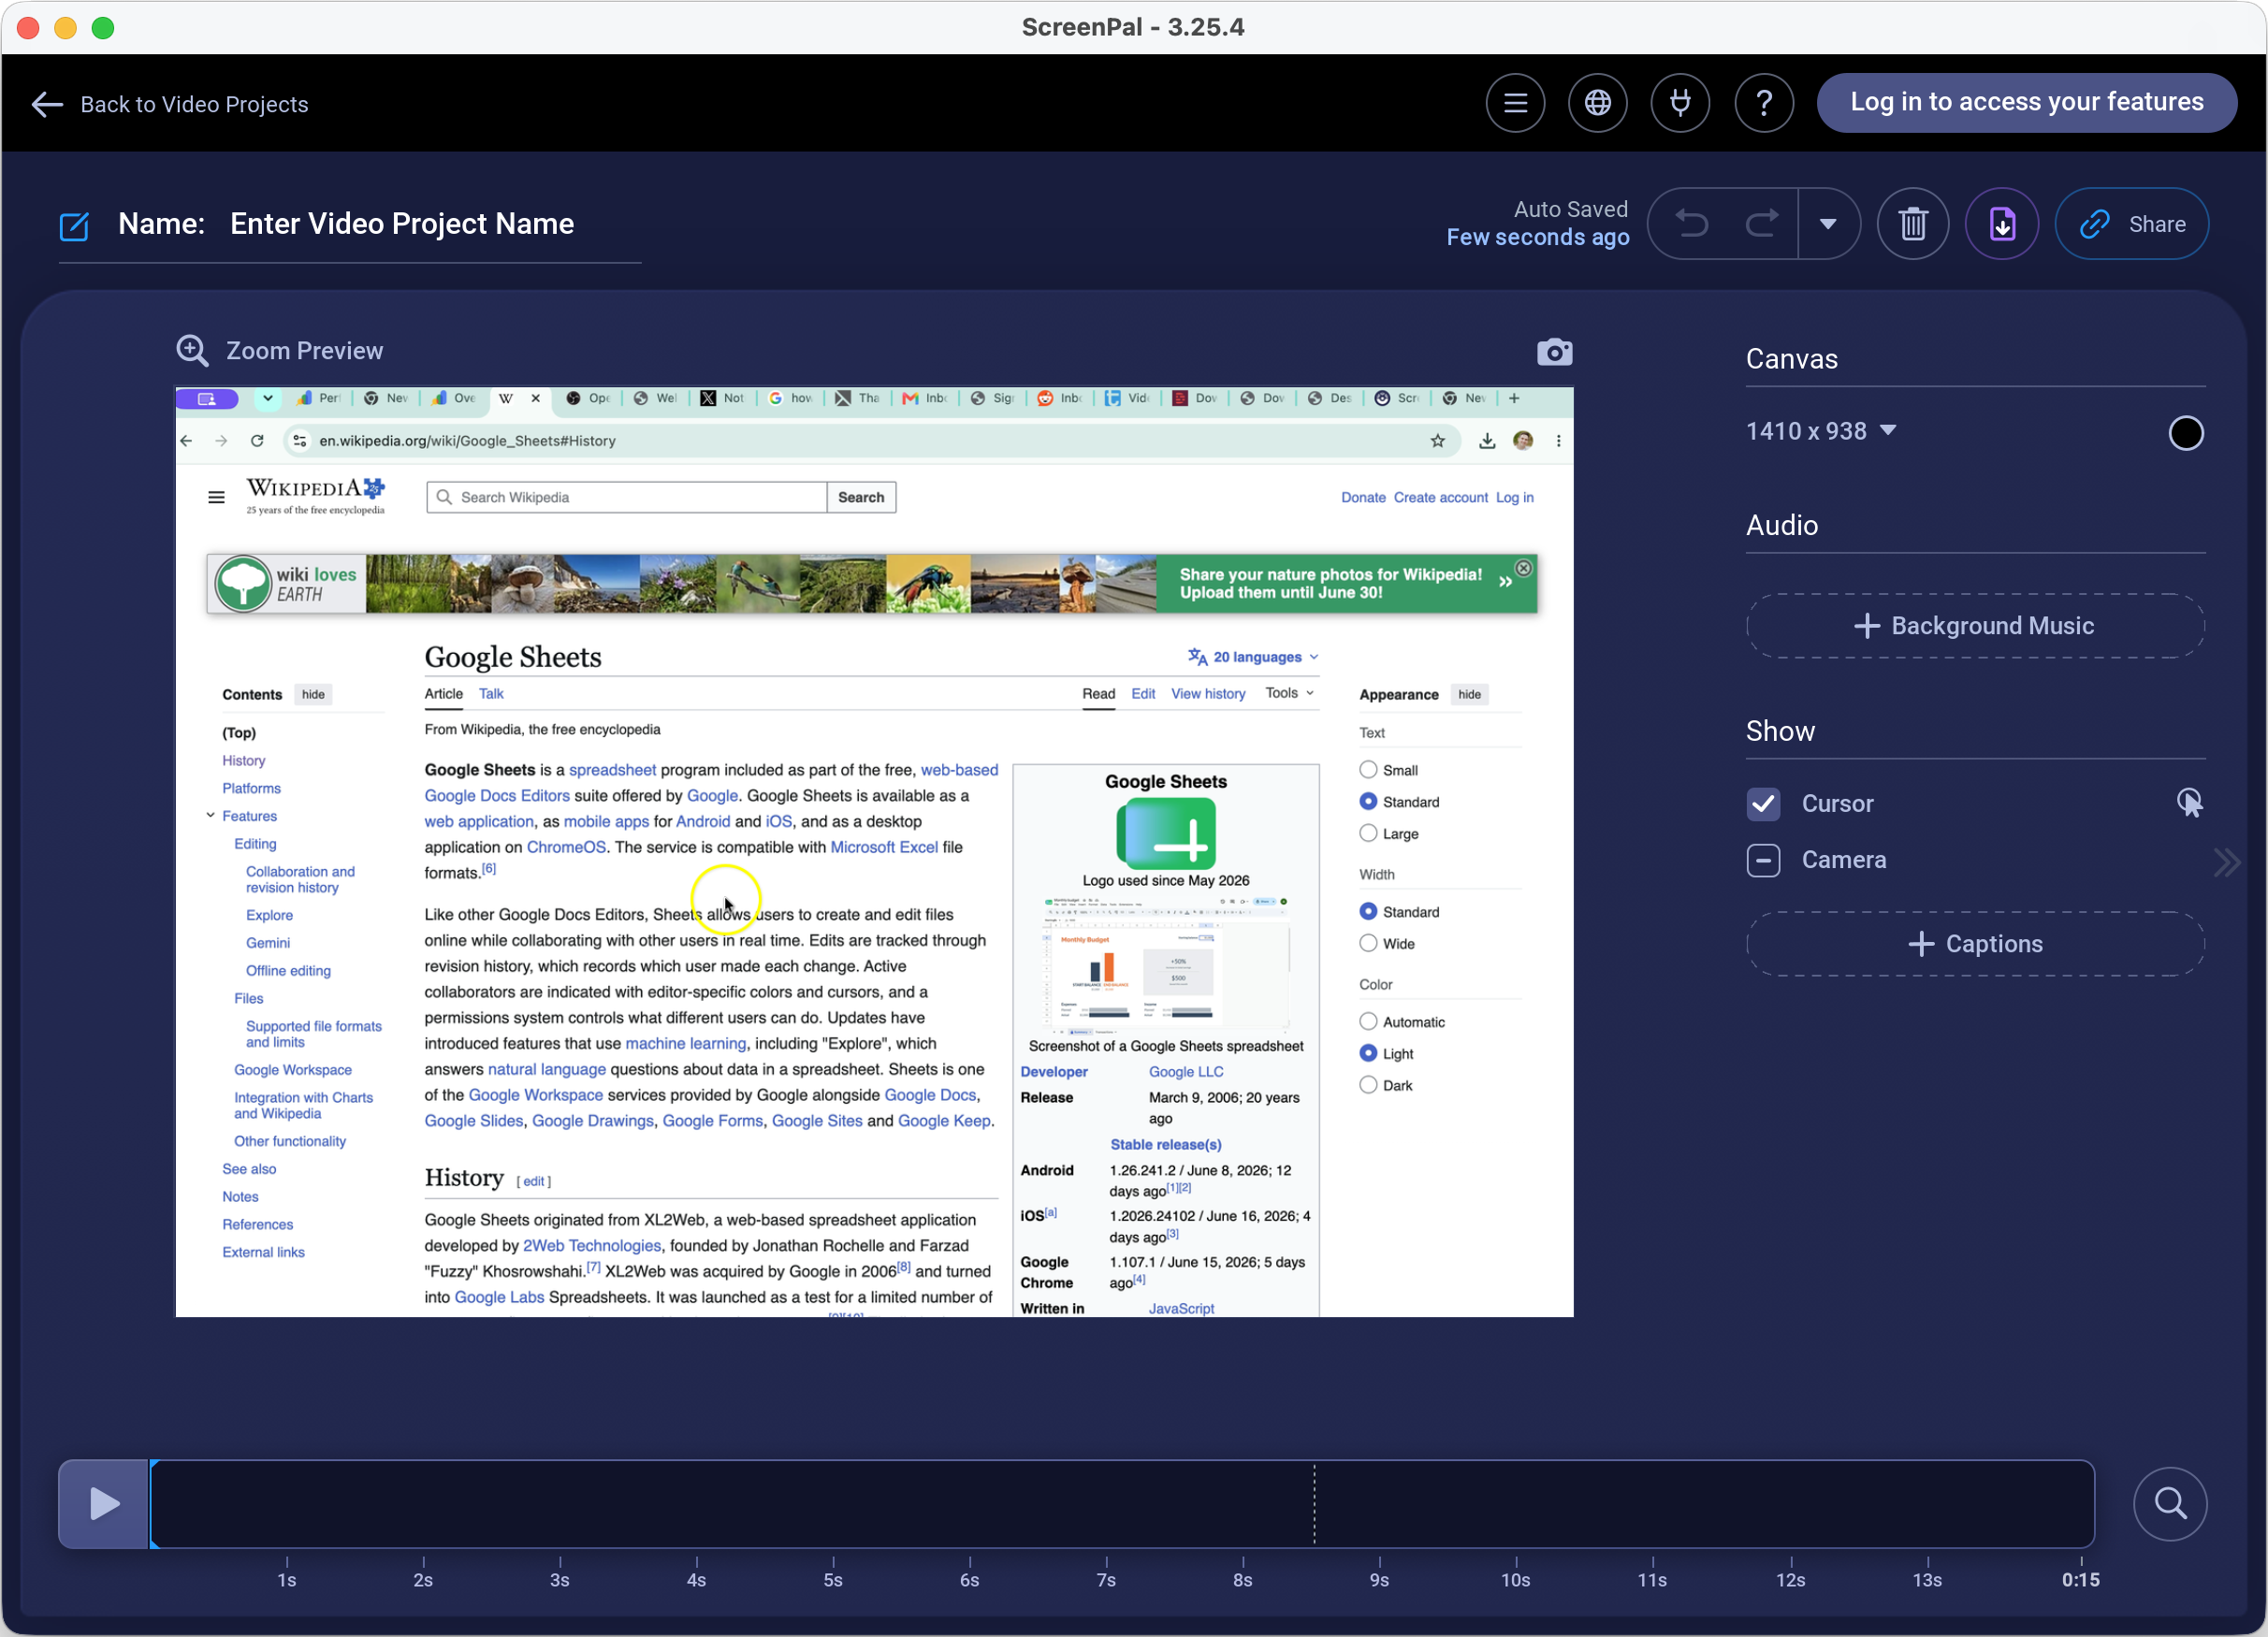Viewport: 2268px width, 1637px height.
Task: Click the timeline track at the dotted marker
Action: [1314, 1504]
